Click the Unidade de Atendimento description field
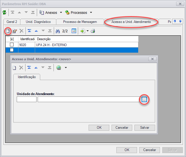The height and width of the screenshot is (157, 186). click(89, 99)
